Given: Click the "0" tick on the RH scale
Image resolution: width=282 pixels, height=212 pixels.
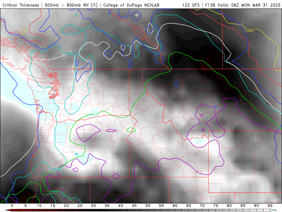Looking at the screenshot, I should click(x=12, y=206).
